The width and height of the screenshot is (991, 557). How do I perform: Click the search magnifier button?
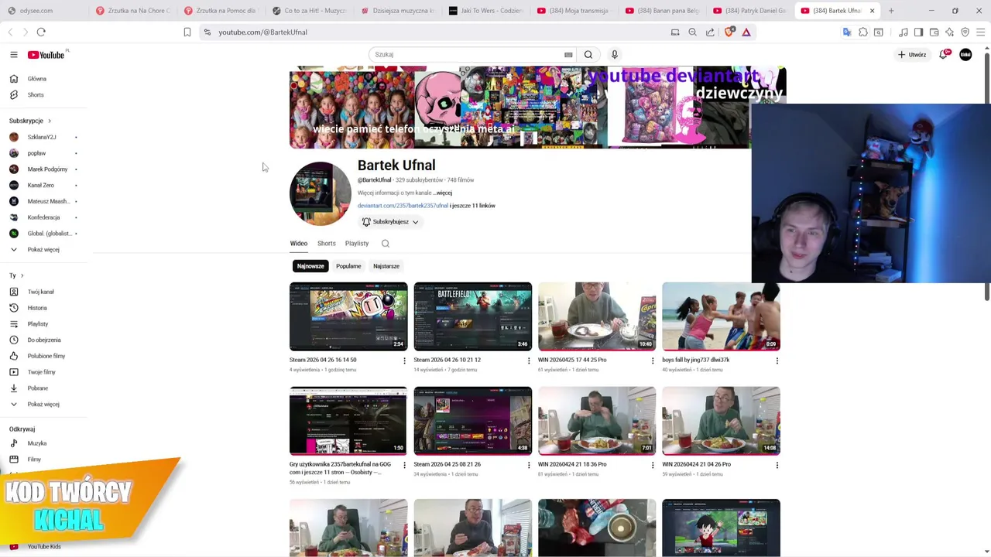pyautogui.click(x=588, y=54)
